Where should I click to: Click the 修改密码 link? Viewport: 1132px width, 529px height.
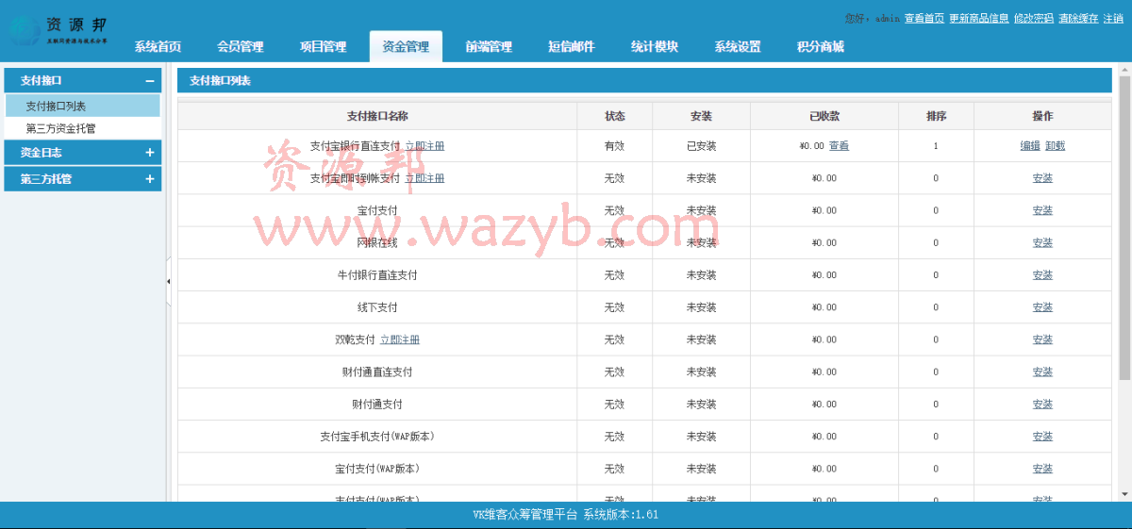coord(1034,18)
